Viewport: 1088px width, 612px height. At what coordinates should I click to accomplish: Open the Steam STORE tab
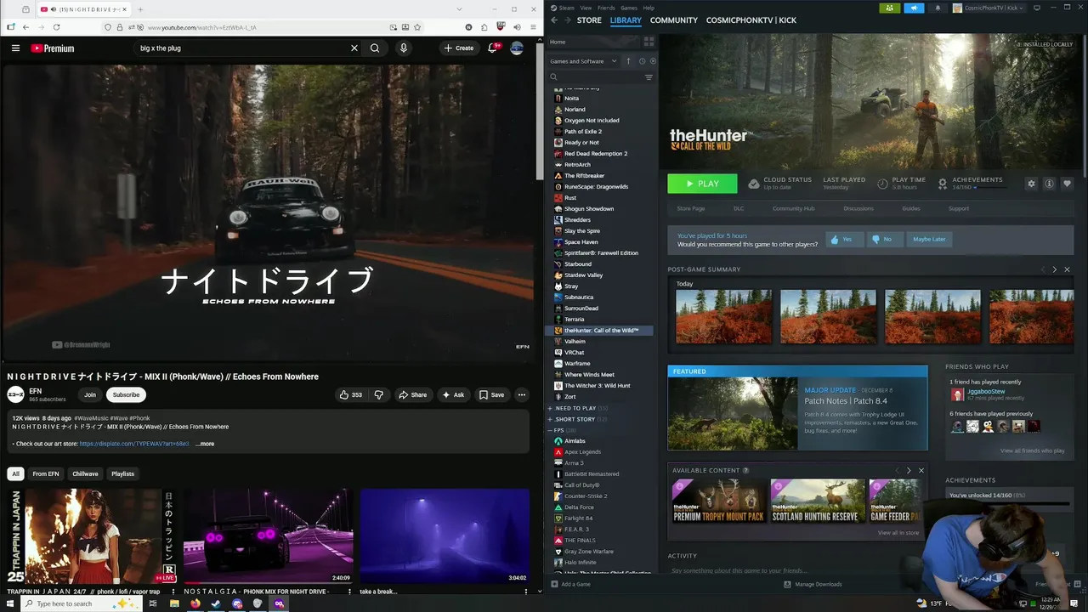[x=589, y=20]
